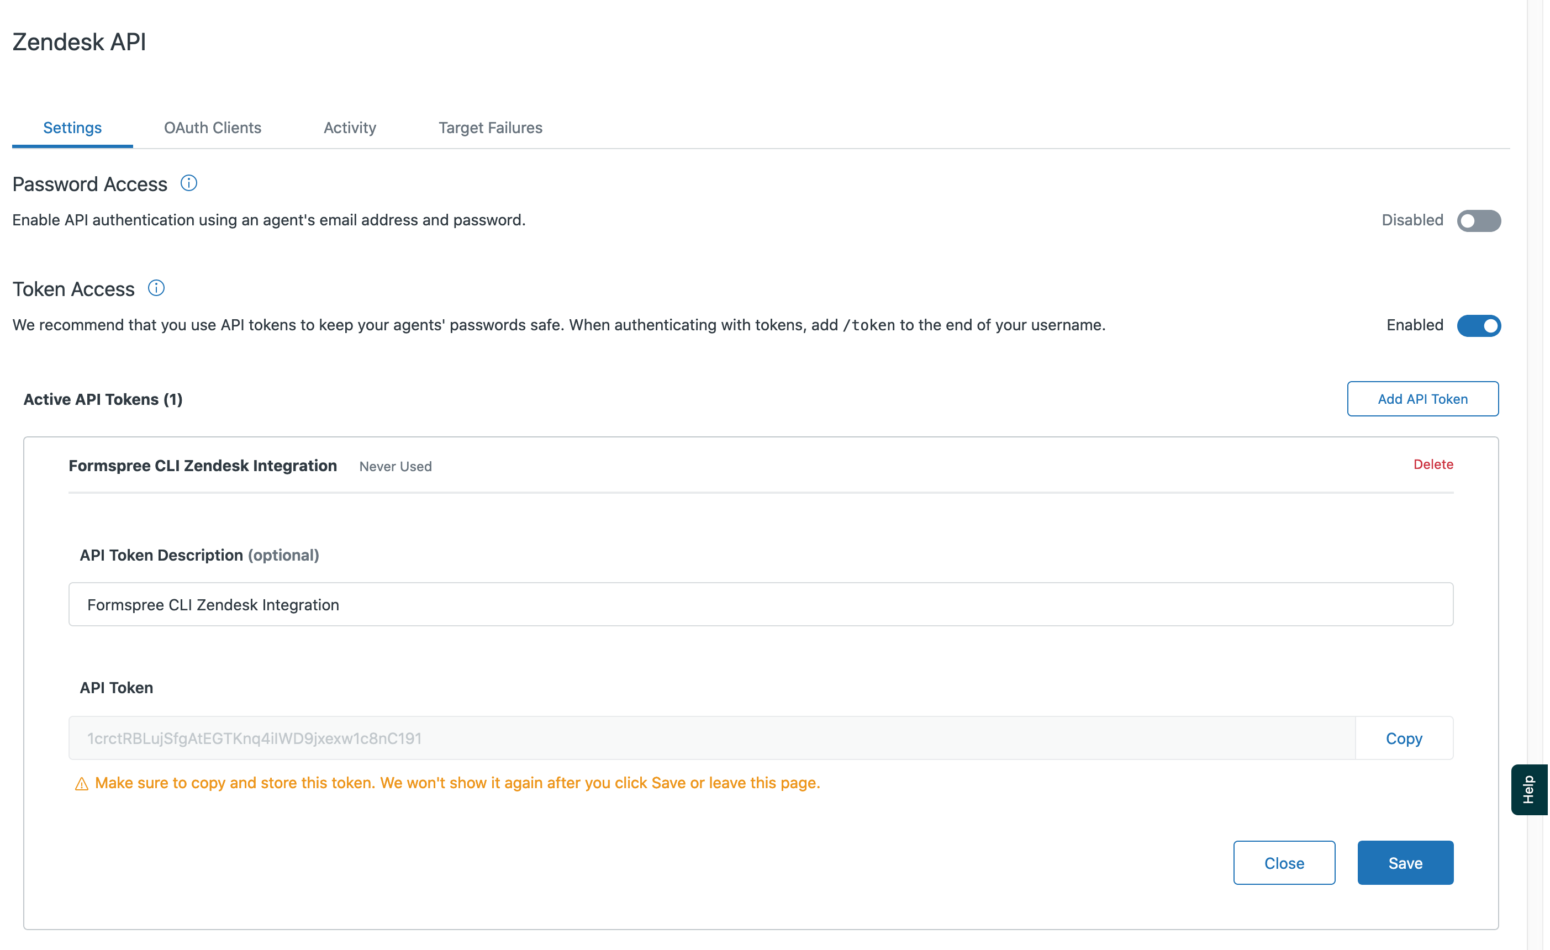Delete the Formspree CLI Zendesk Integration token

[x=1433, y=465]
